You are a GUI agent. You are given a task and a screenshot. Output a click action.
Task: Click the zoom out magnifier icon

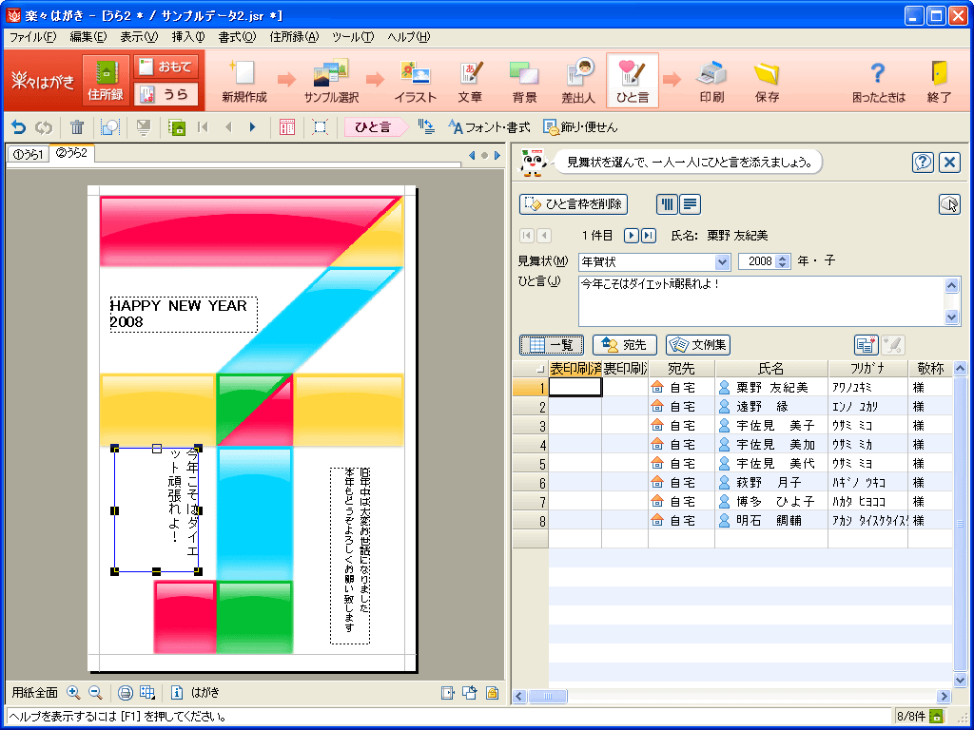(95, 692)
